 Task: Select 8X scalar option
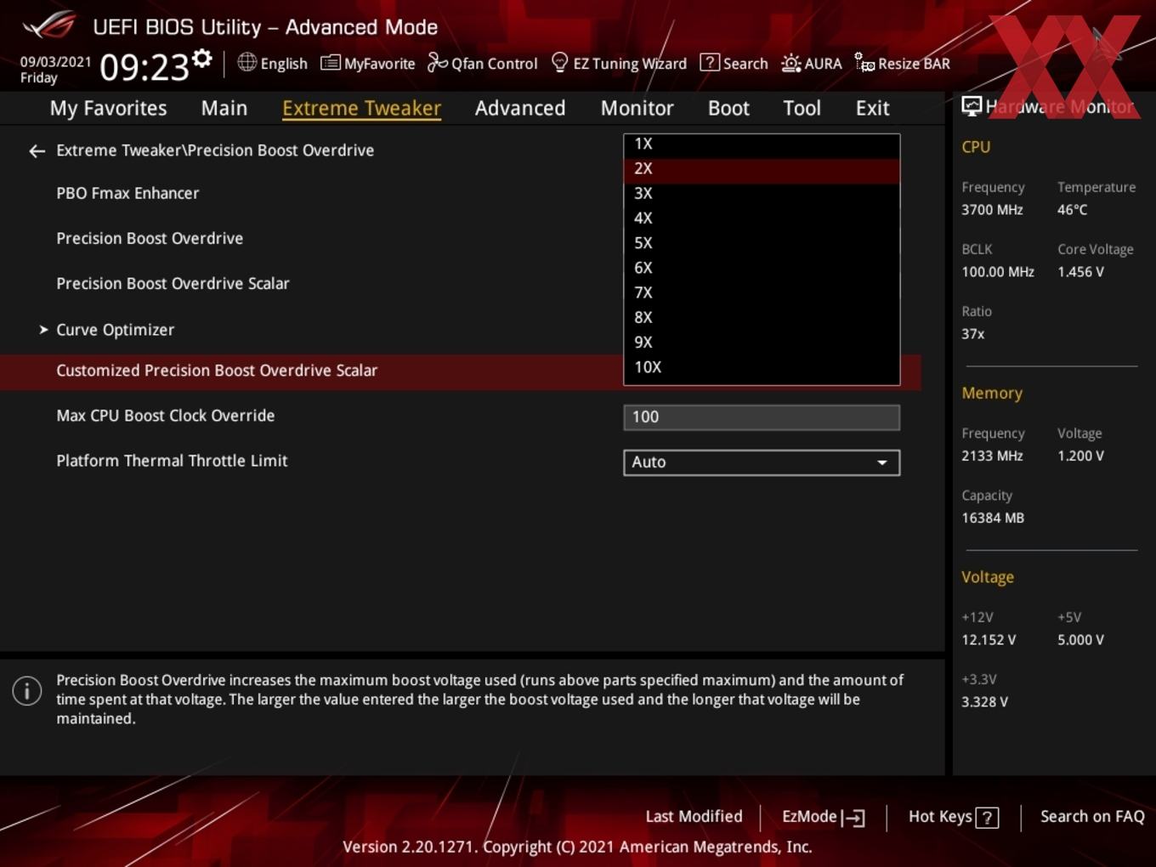762,318
